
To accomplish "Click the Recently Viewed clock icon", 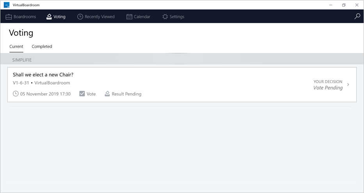I will pos(80,17).
